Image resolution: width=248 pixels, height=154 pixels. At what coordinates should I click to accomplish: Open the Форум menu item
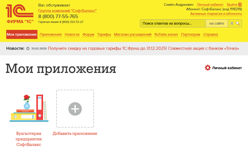pyautogui.click(x=88, y=34)
